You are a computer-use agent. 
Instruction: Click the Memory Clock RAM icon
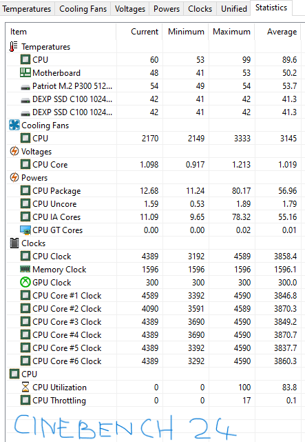click(25, 269)
